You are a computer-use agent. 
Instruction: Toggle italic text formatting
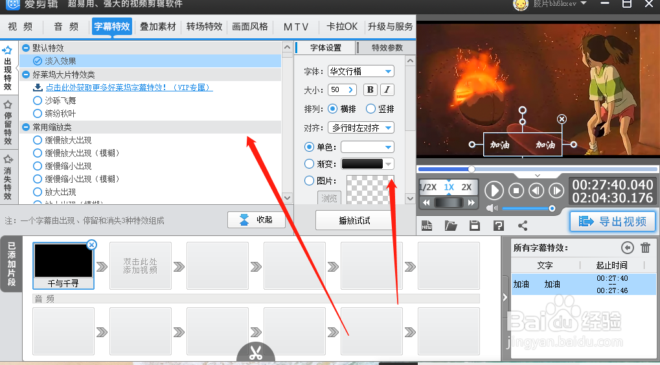[387, 89]
